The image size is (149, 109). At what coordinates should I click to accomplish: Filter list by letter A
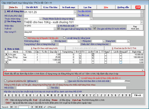point(5,95)
